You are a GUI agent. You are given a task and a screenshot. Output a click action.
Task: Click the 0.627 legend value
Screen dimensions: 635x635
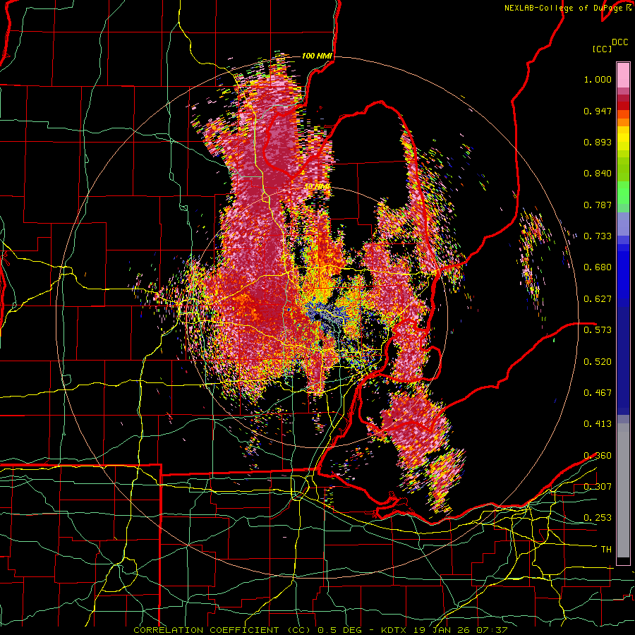(x=598, y=299)
